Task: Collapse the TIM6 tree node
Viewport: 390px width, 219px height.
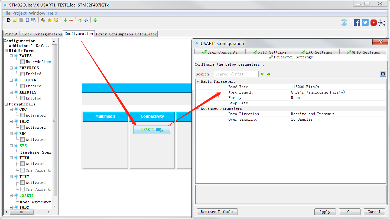Action: tap(11, 158)
